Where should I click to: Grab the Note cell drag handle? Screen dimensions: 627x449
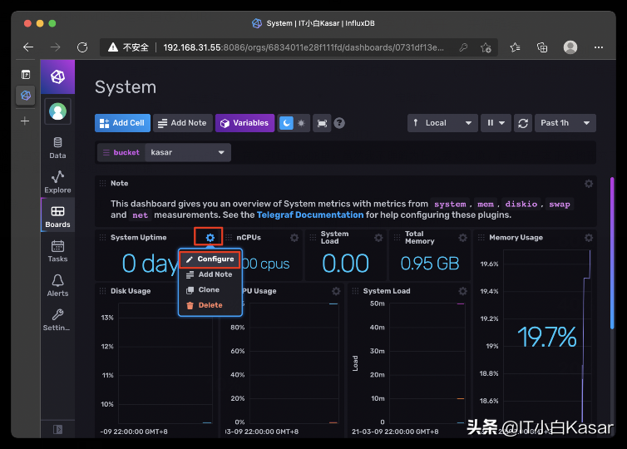point(103,184)
